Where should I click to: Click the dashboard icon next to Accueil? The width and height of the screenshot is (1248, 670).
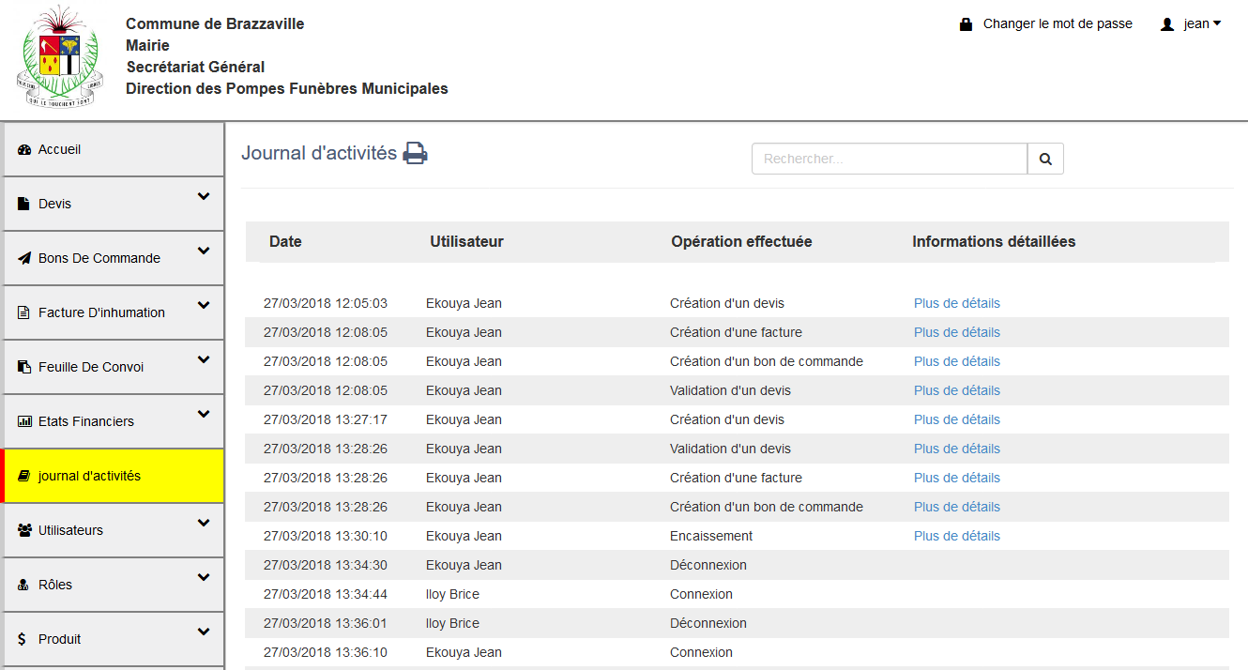tap(24, 150)
